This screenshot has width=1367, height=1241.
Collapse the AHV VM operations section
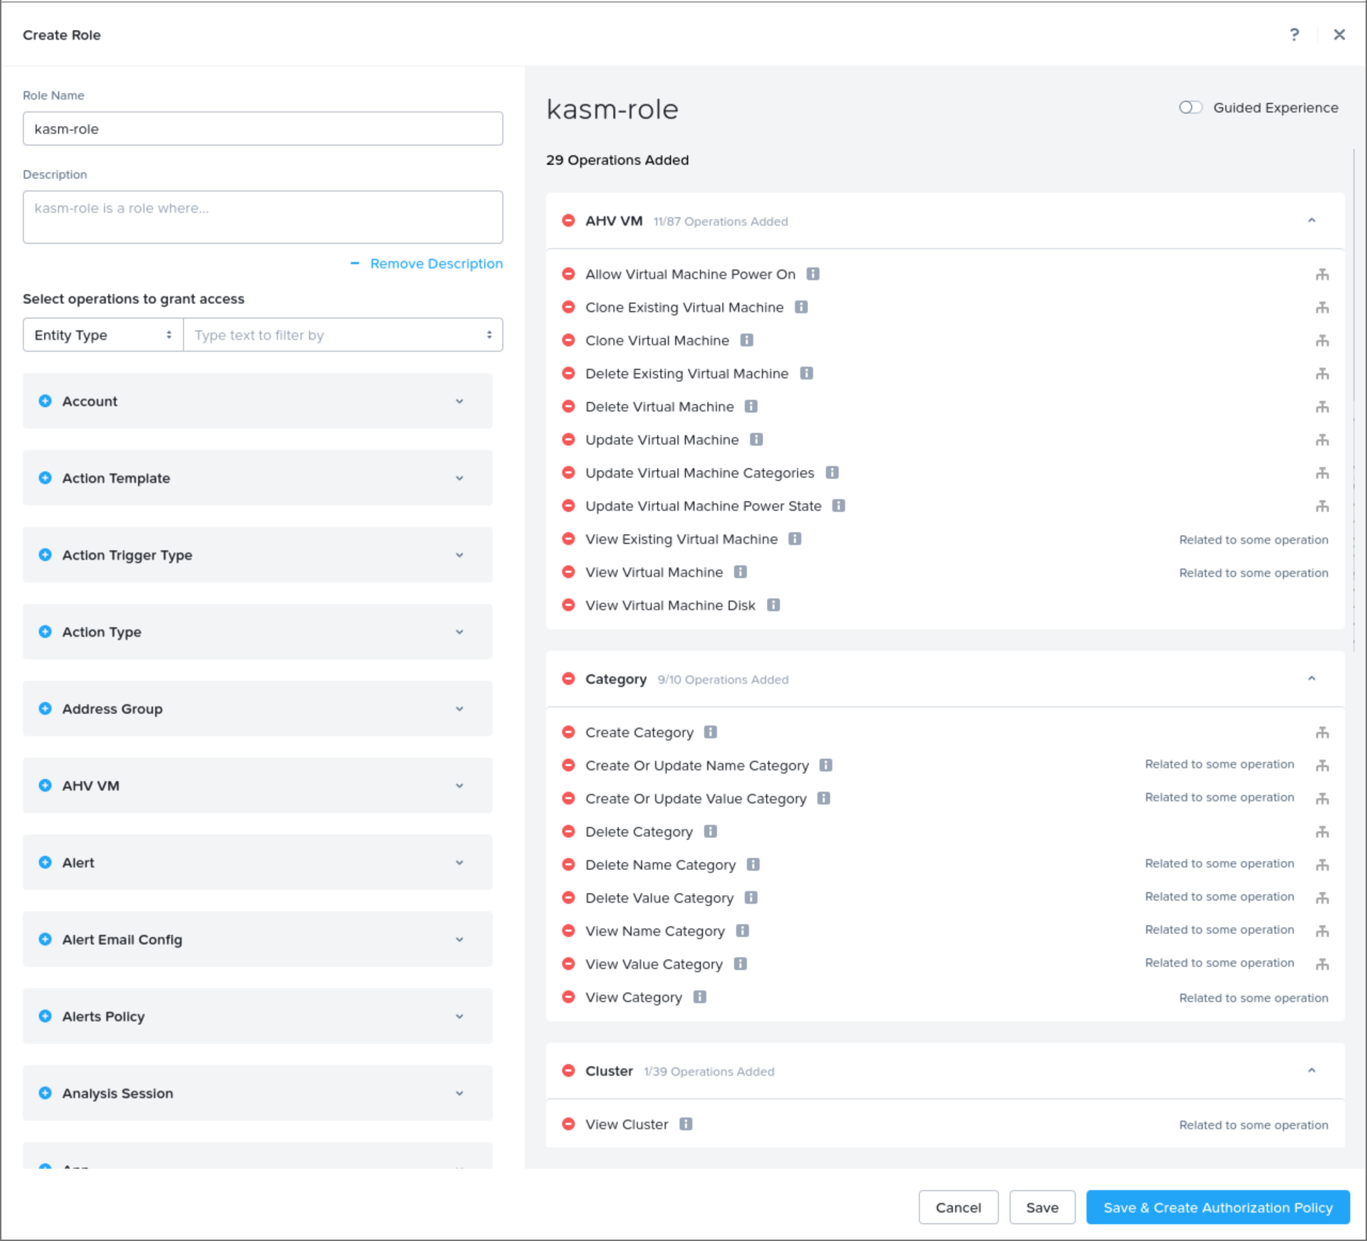[x=1312, y=221]
